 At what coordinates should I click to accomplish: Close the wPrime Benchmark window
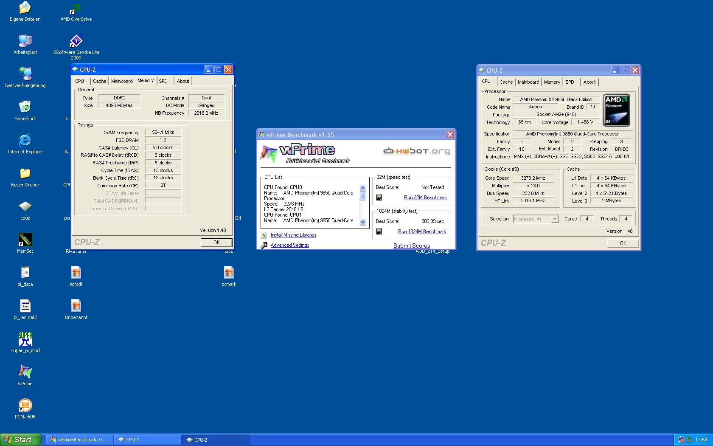[450, 135]
